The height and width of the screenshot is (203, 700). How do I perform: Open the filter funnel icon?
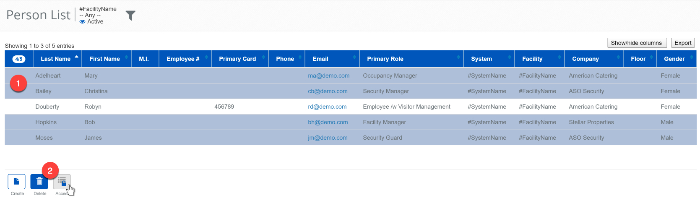pos(130,16)
